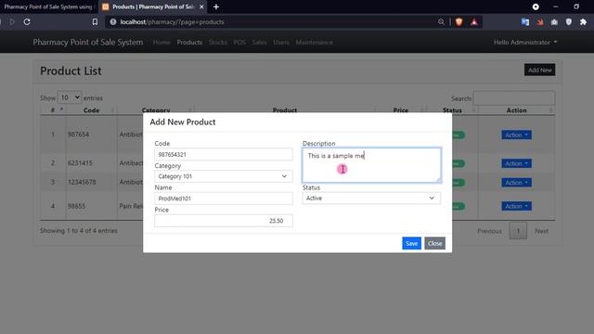Expand the Hello Administrator dropdown
Viewport: 594px width, 334px height.
point(525,42)
